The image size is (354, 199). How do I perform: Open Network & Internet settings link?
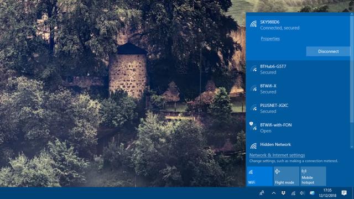pyautogui.click(x=277, y=155)
